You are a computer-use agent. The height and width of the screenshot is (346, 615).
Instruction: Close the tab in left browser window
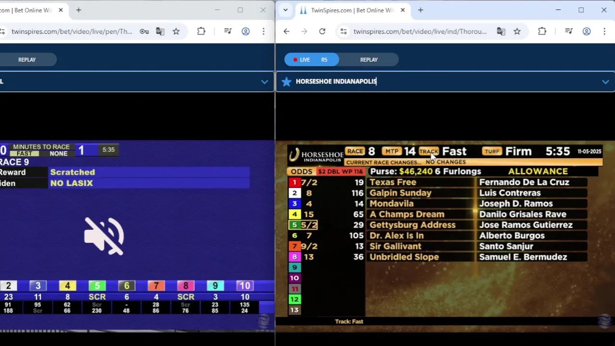(61, 10)
